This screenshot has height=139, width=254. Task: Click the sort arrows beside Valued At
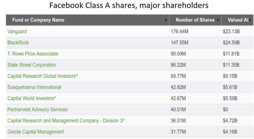tap(250, 20)
